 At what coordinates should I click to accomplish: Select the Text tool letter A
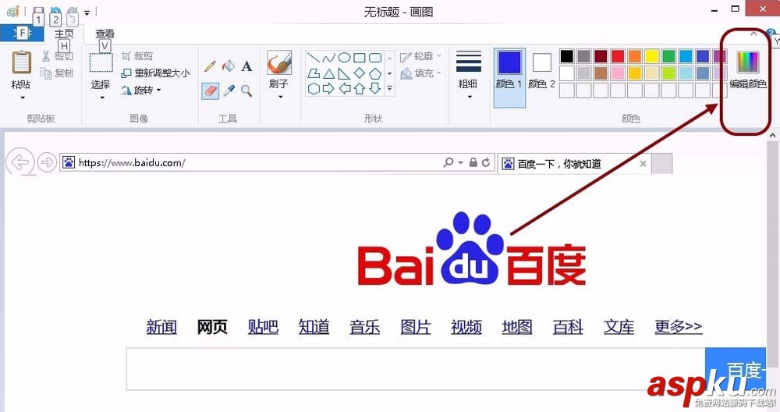point(246,66)
